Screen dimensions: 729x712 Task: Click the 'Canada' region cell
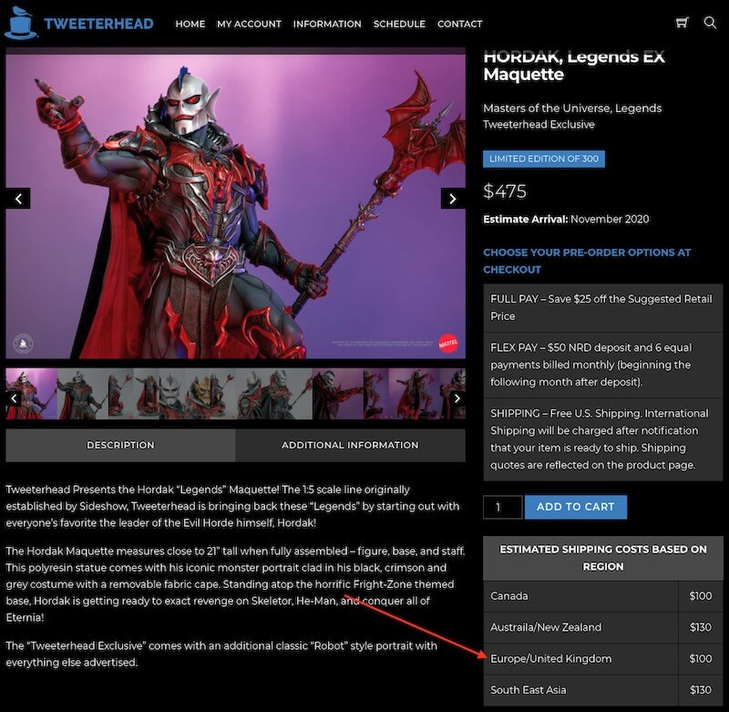coord(580,595)
